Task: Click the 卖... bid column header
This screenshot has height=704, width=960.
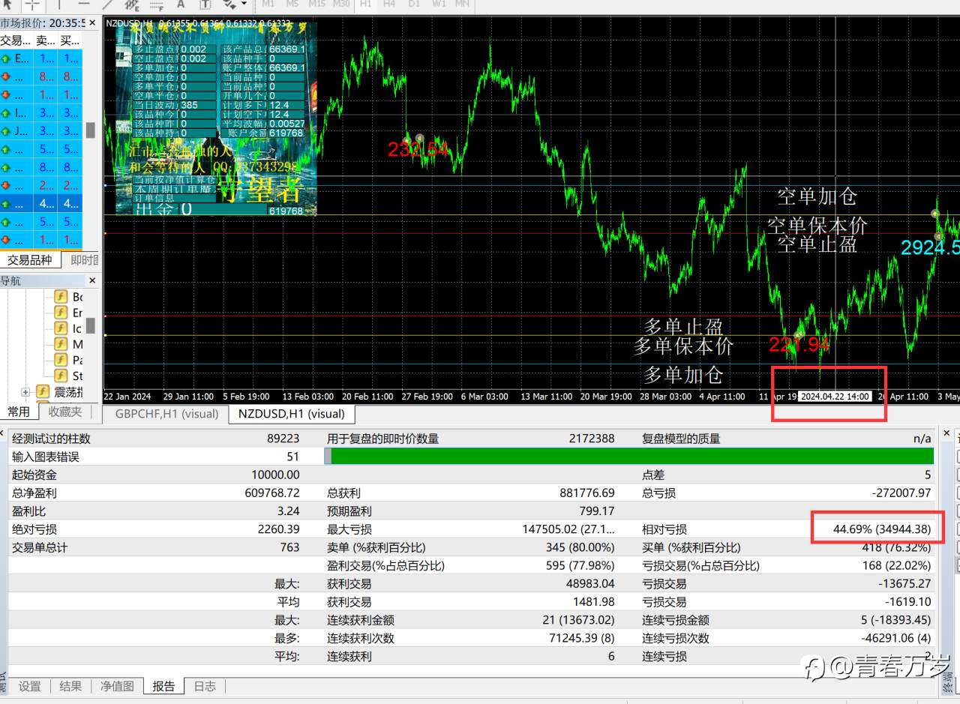Action: [x=45, y=40]
